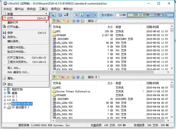The width and height of the screenshot is (176, 129).
Task: Click the gear icon in lower pane toolbar
Action: (x=78, y=77)
